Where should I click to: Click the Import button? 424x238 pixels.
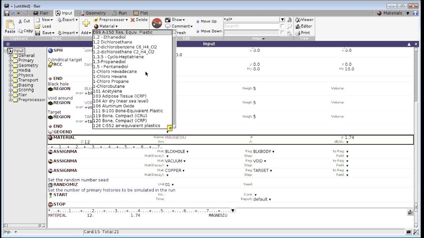coord(68,33)
